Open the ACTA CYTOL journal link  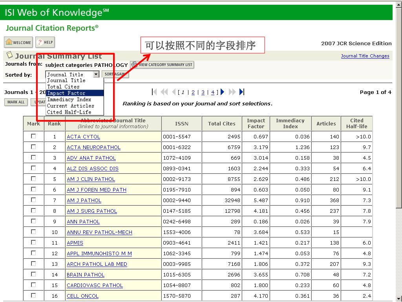[x=83, y=137]
